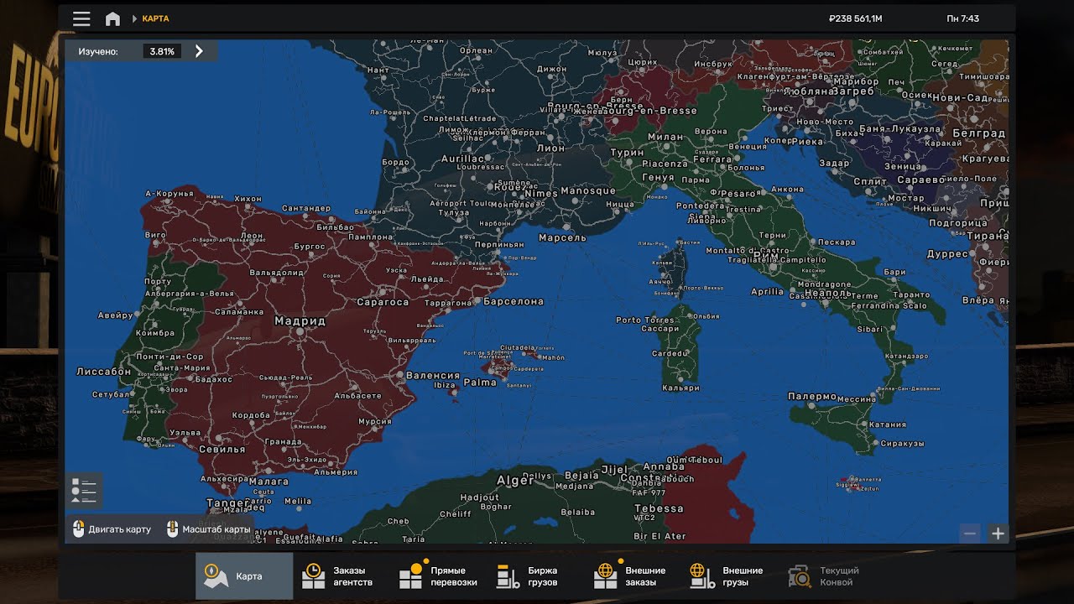Click the city Alger on map
This screenshot has width=1074, height=604.
[x=515, y=481]
